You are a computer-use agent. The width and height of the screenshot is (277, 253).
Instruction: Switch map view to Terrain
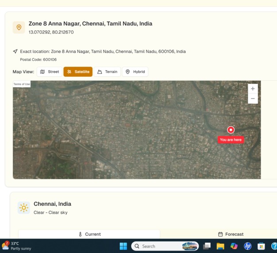point(107,72)
